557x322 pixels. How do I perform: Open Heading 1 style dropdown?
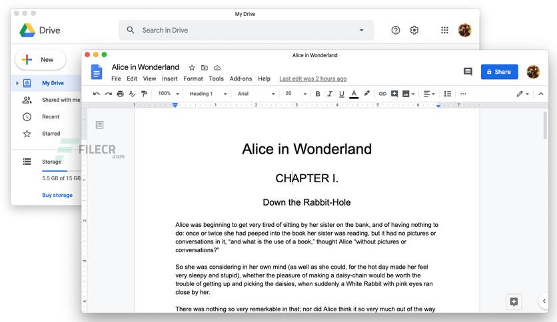(208, 94)
